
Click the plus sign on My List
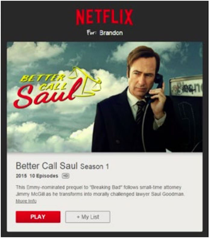(78, 217)
